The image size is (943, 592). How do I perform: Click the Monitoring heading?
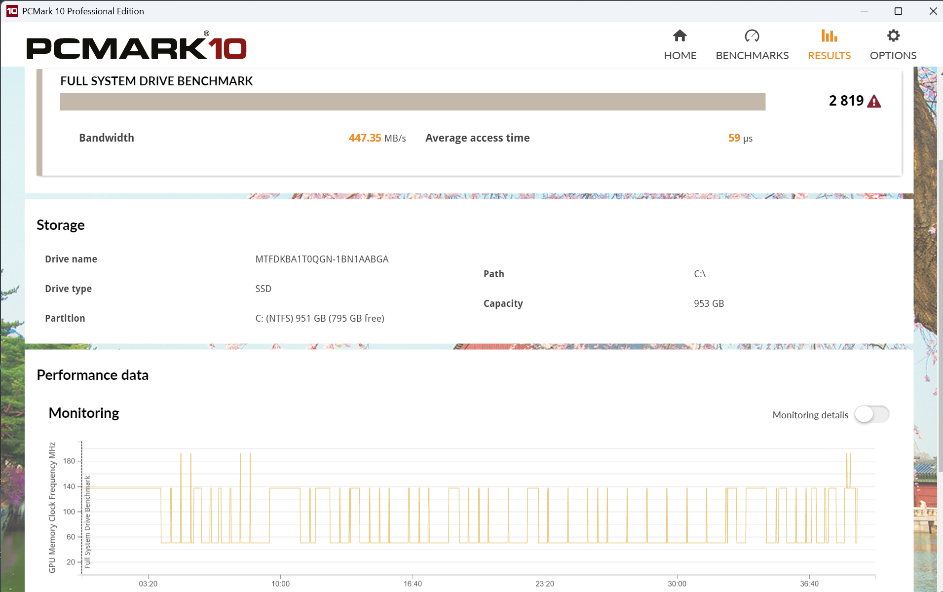point(84,413)
